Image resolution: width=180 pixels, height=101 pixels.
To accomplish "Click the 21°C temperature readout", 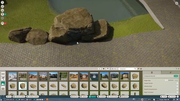I will coord(149,100).
